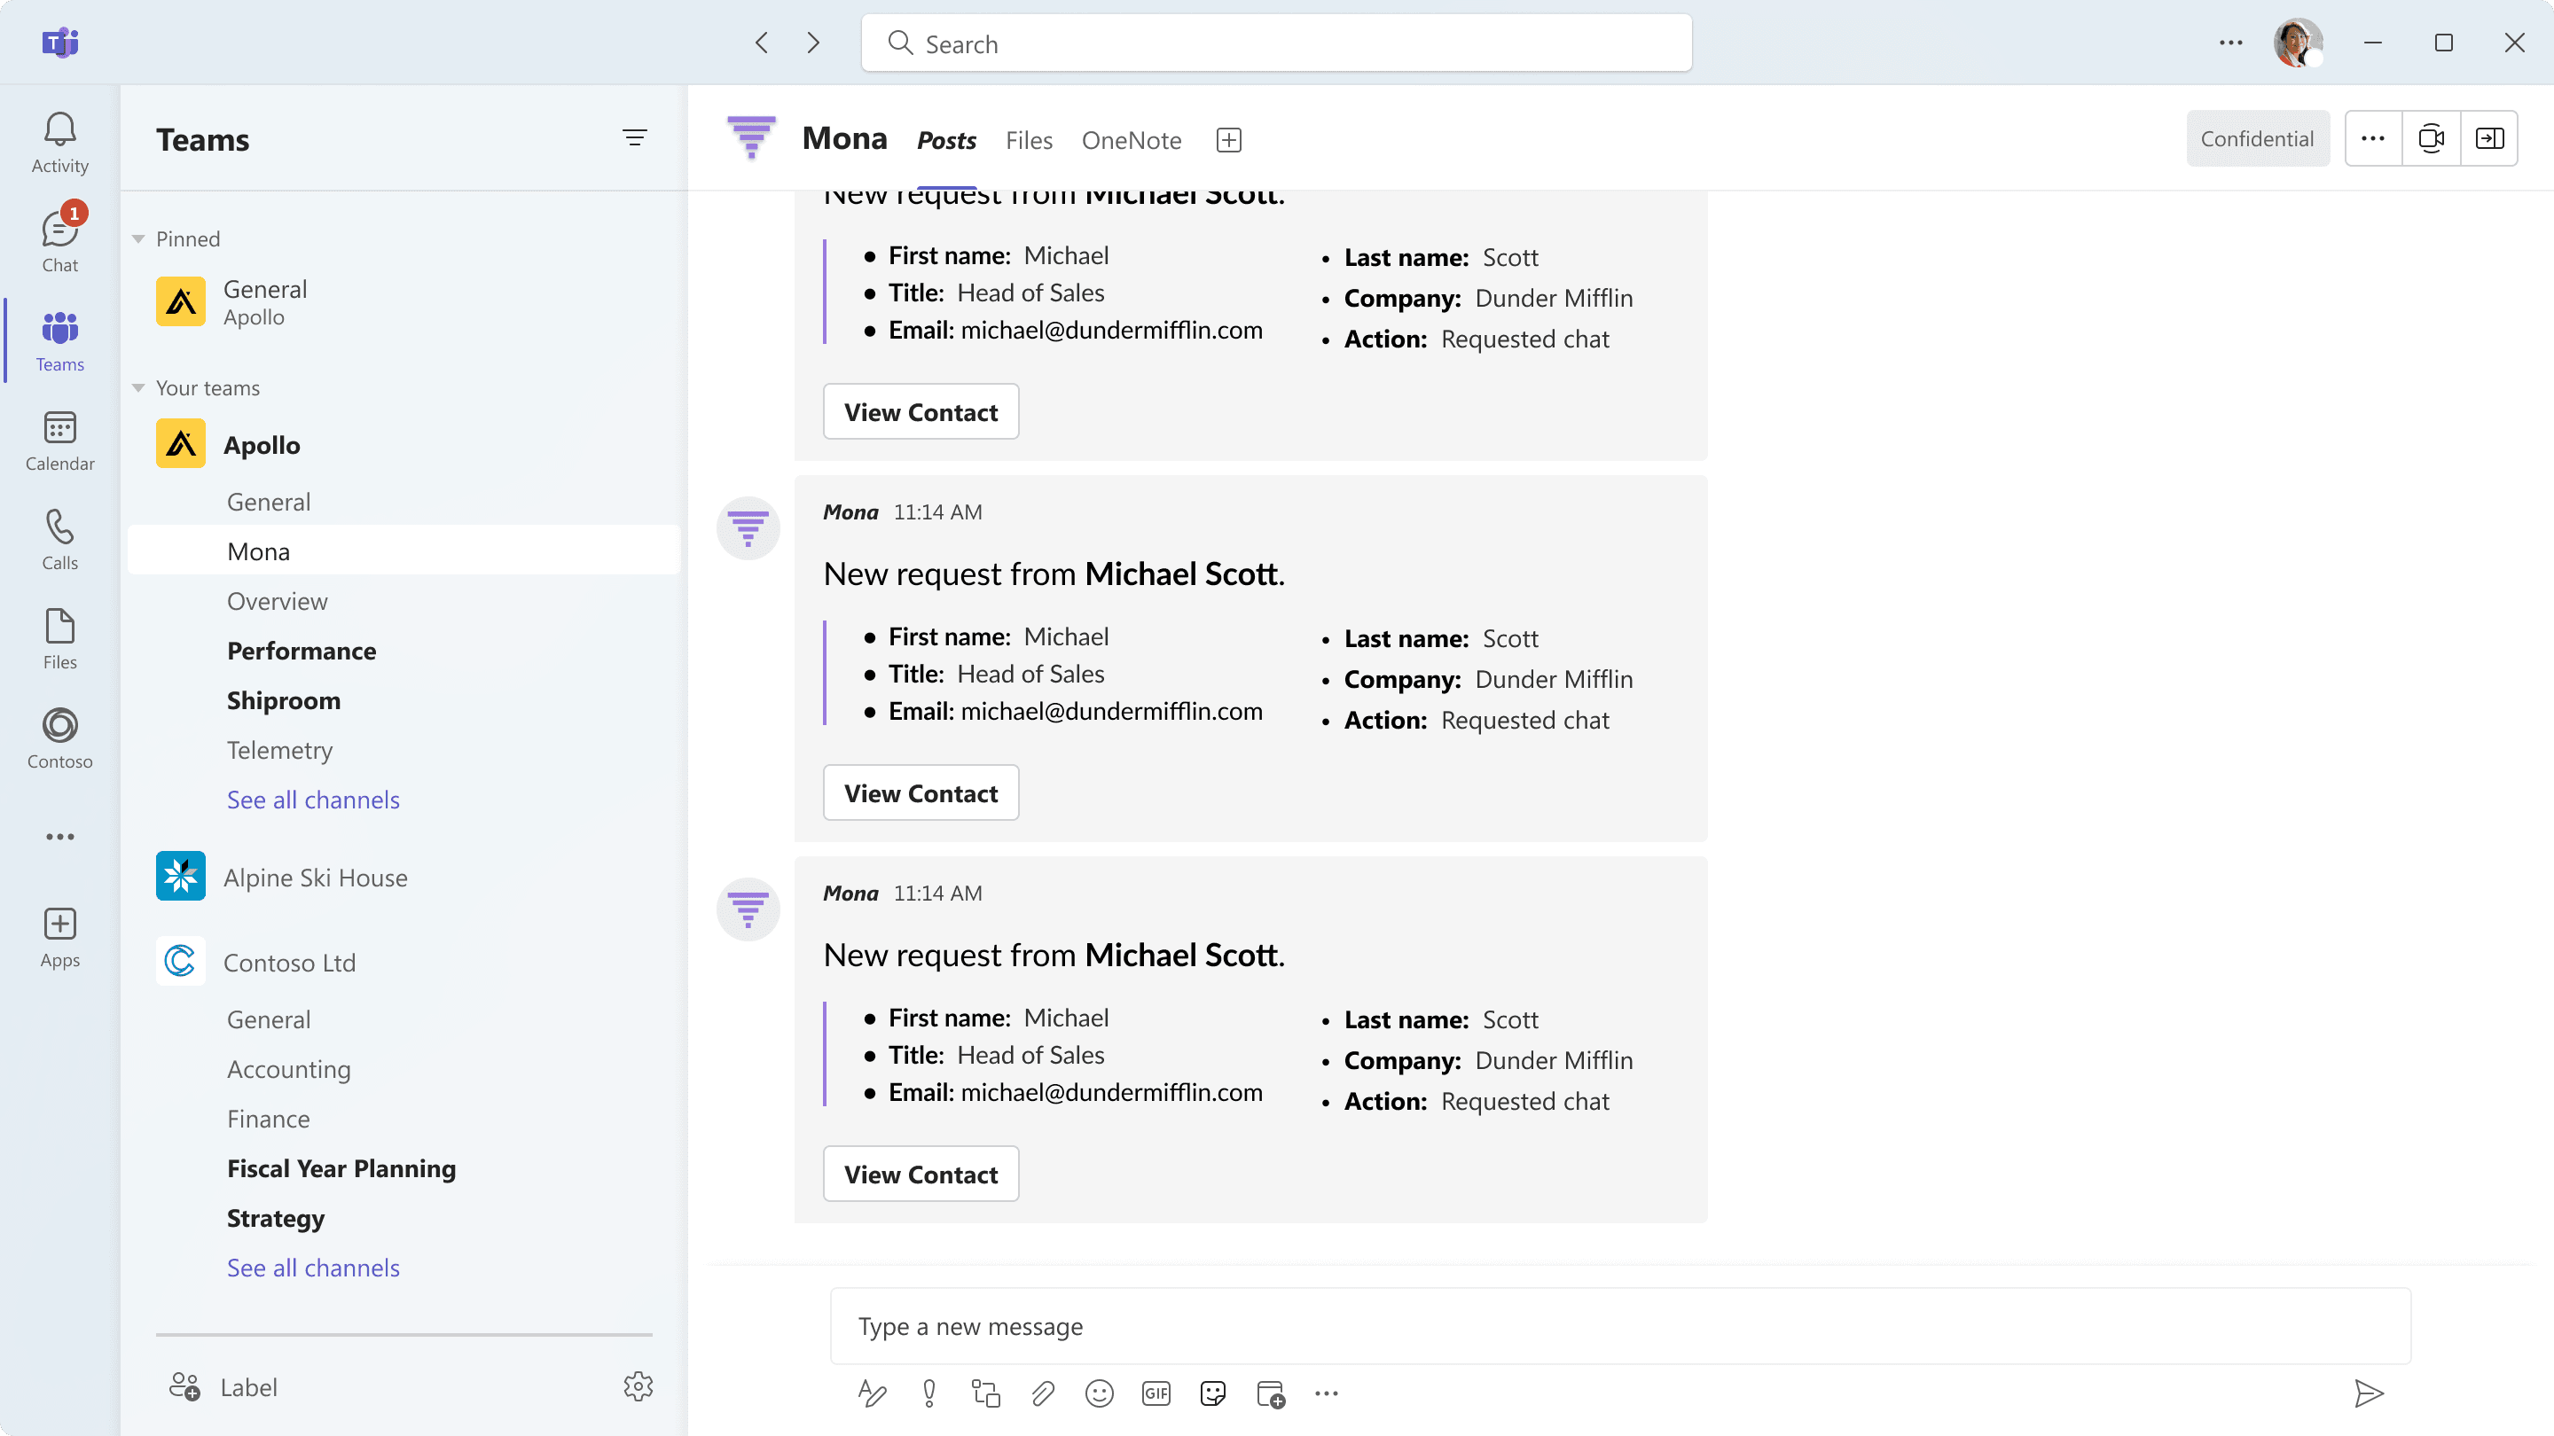The height and width of the screenshot is (1436, 2554).
Task: Click in the Search box
Action: (x=1276, y=43)
